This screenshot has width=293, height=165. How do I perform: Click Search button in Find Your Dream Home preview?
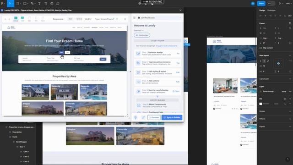103,59
